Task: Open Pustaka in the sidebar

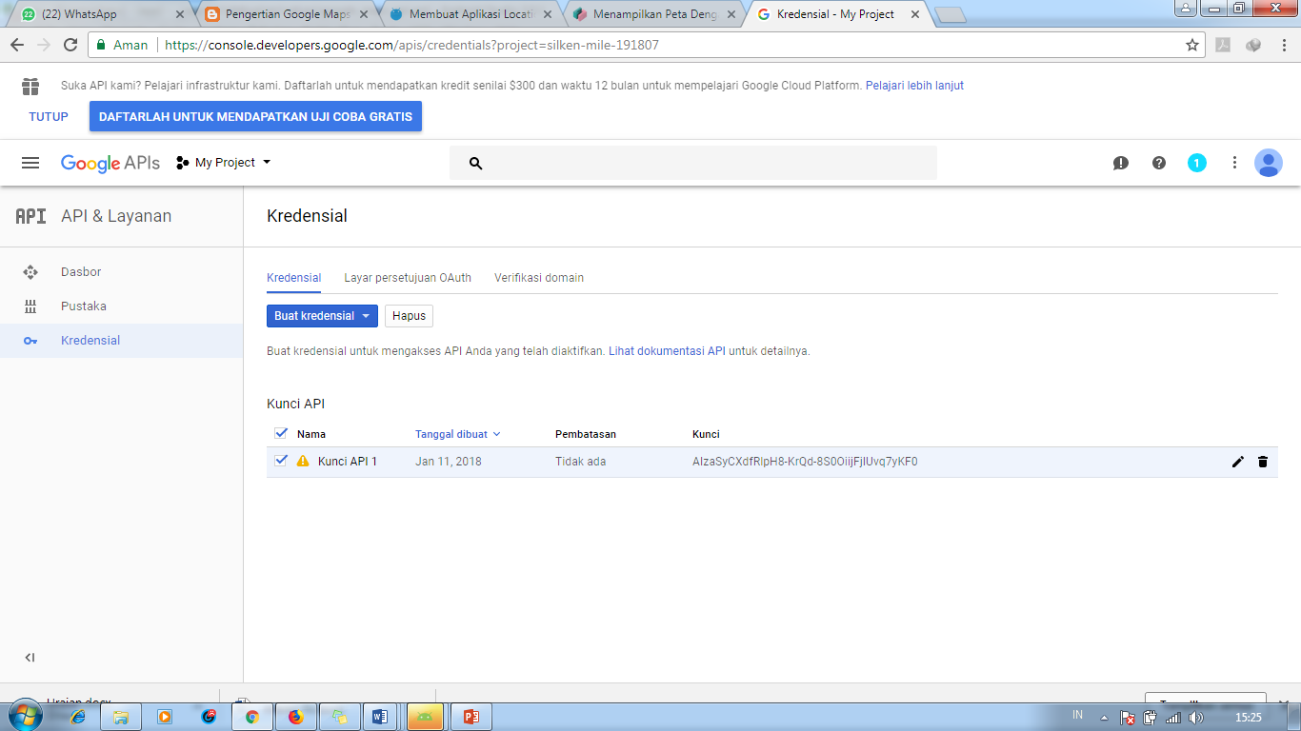Action: tap(84, 306)
